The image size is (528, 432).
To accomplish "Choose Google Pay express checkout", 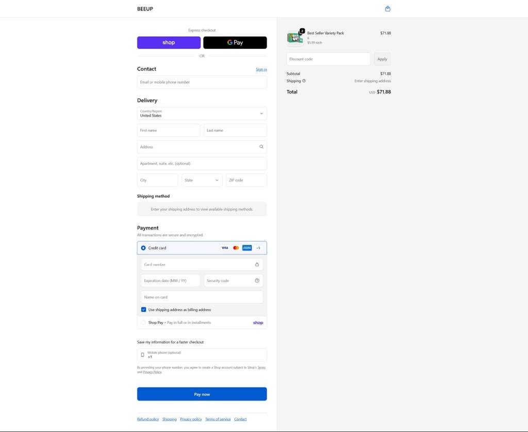I will (235, 43).
